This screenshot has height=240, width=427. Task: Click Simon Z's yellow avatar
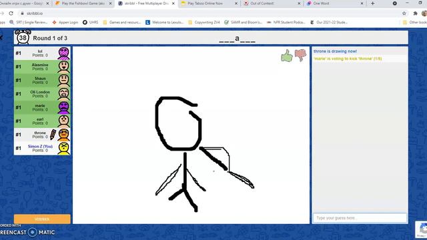(x=63, y=149)
